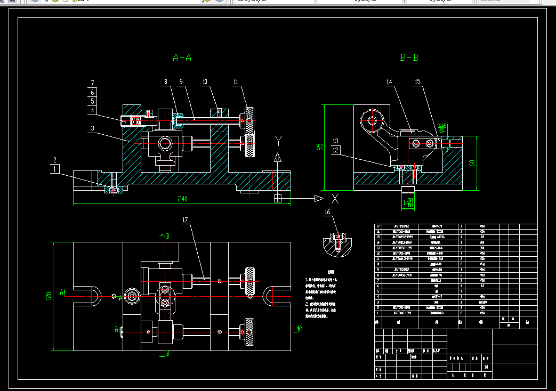The width and height of the screenshot is (556, 391).
Task: Select the HT200 material cell in parts list
Action: click(482, 303)
